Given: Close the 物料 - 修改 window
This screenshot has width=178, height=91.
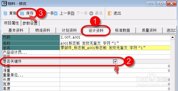Looking at the screenshot, I should (x=171, y=4).
